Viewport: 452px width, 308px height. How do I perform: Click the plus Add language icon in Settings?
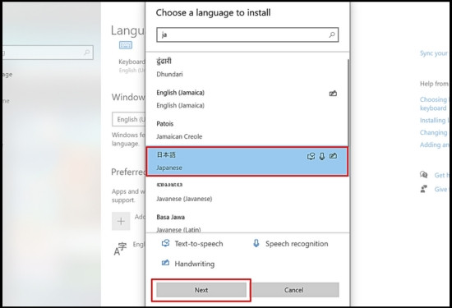click(121, 221)
